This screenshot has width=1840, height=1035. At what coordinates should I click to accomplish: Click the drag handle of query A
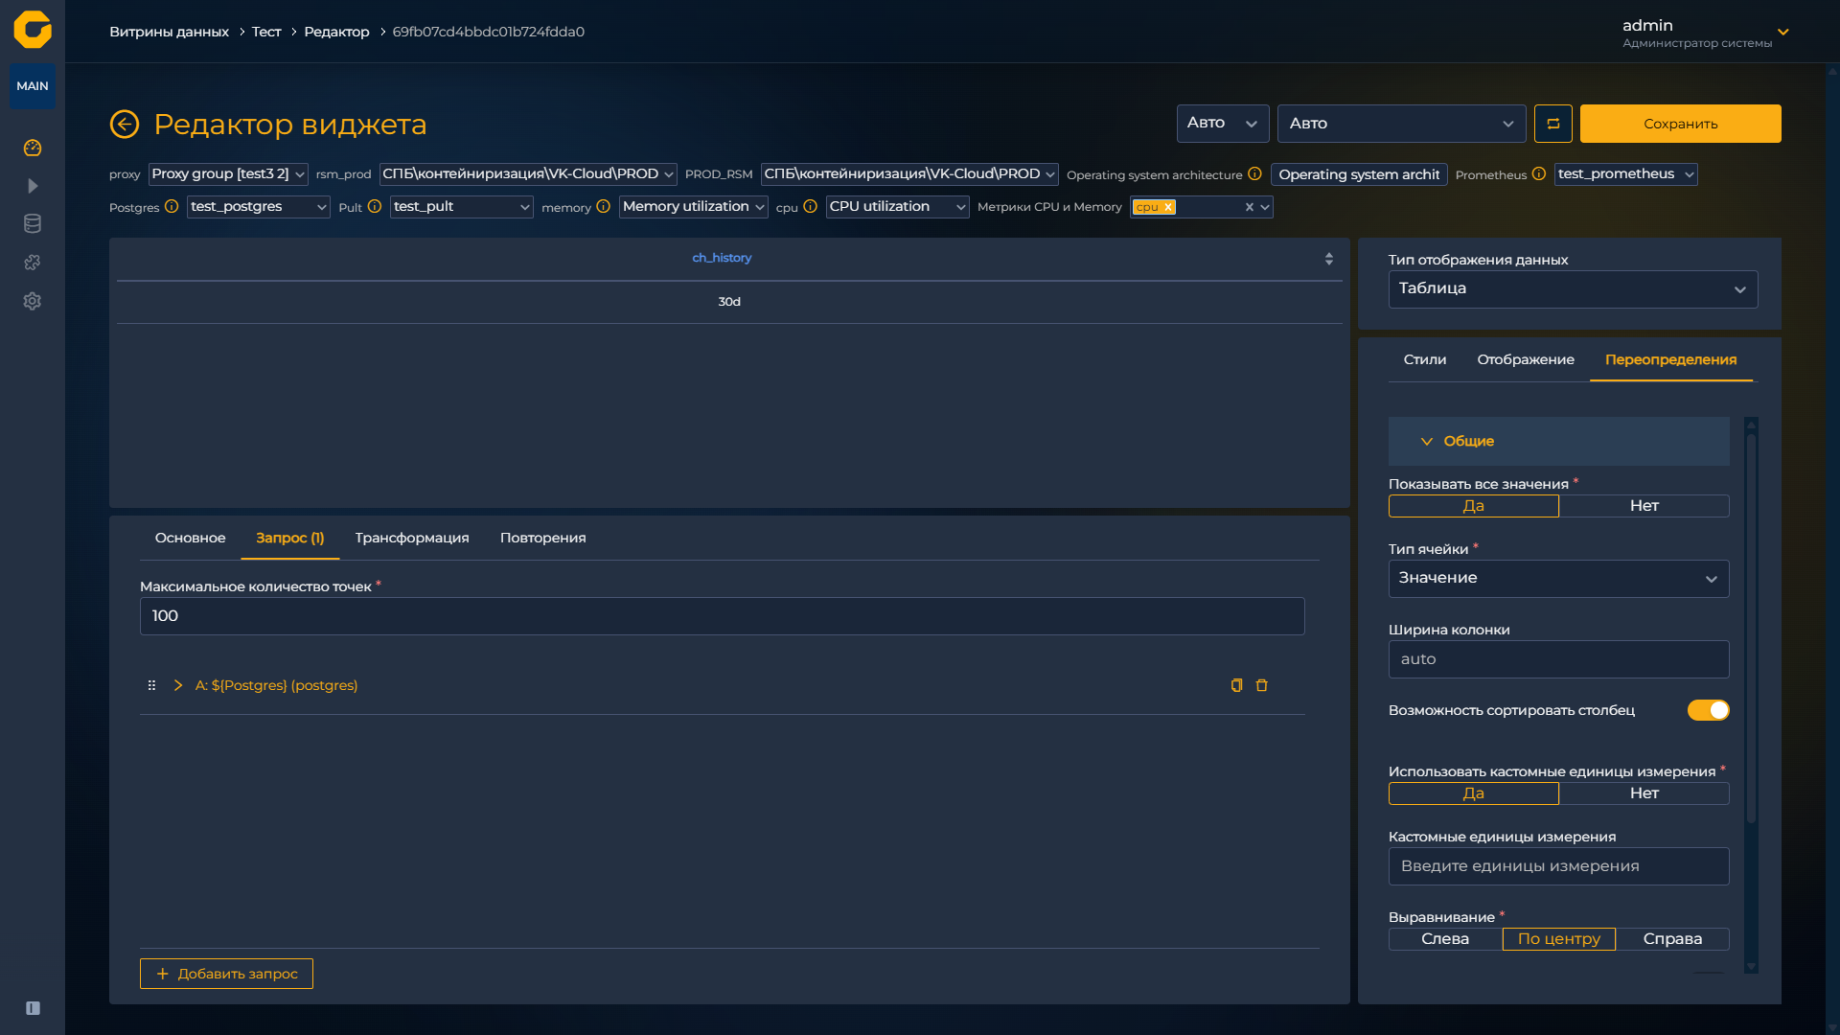pos(151,685)
